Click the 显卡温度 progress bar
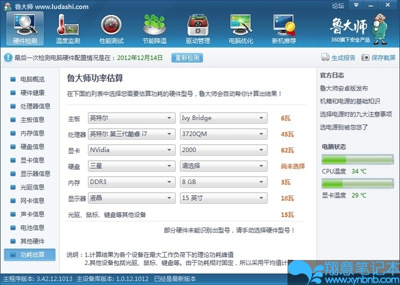Image resolution: width=400 pixels, height=285 pixels. pos(357,184)
